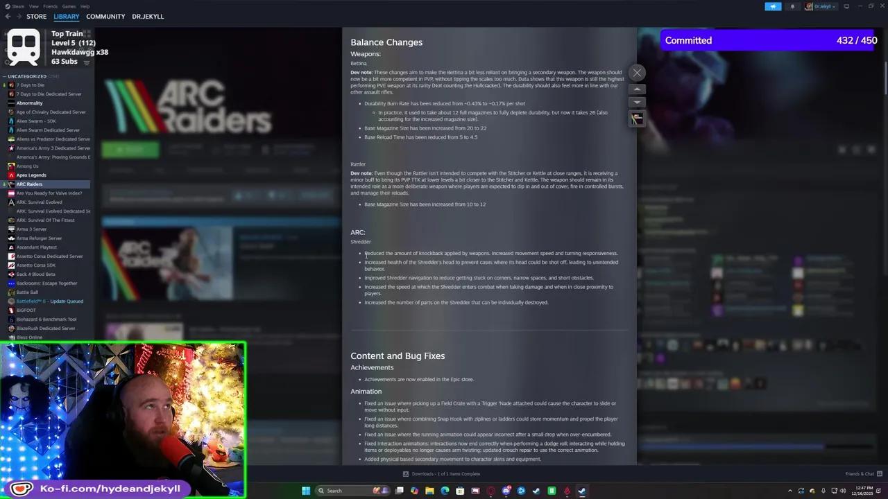
Task: Select America's Army: Proving Grounds
Action: tap(53, 157)
